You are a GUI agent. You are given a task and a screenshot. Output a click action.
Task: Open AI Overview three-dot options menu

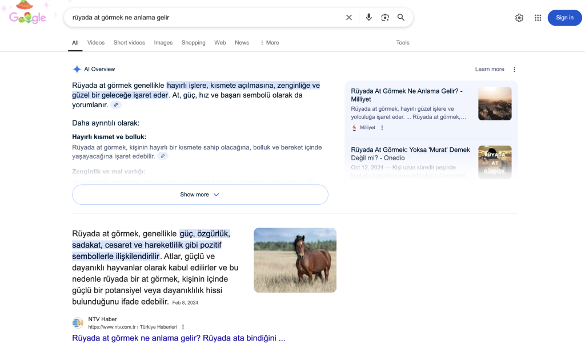514,70
